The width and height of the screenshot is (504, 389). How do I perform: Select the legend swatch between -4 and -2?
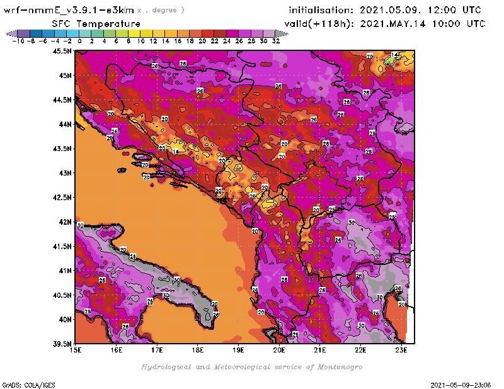60,34
